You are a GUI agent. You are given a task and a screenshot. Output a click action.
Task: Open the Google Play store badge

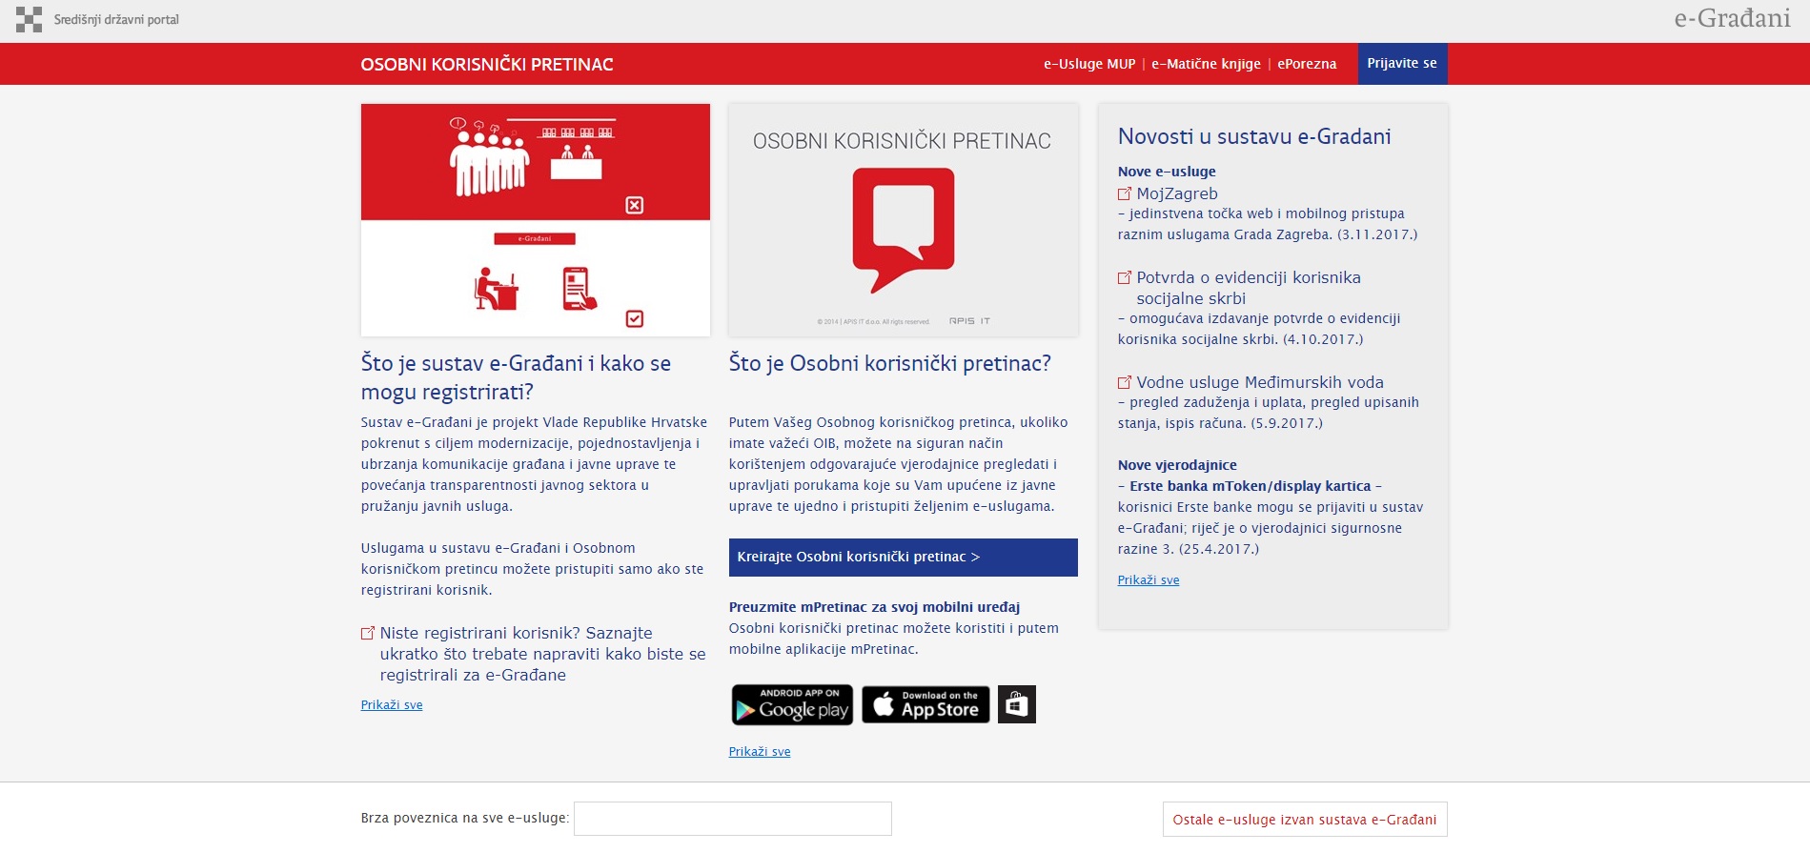(792, 705)
